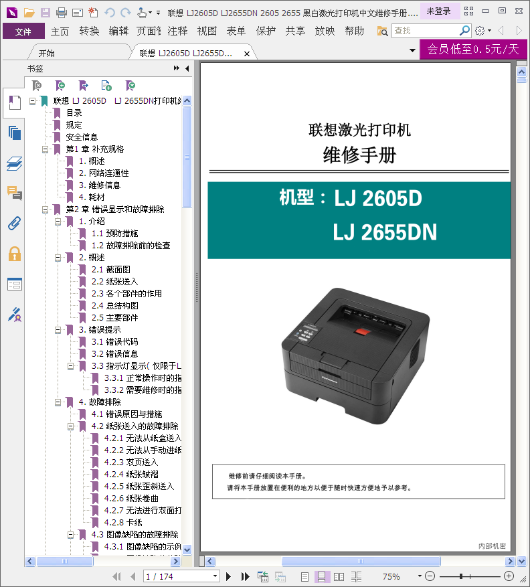Screen dimensions: 530x587
Task: Collapse the 1. 介绍 bookmark node
Action: coord(58,222)
